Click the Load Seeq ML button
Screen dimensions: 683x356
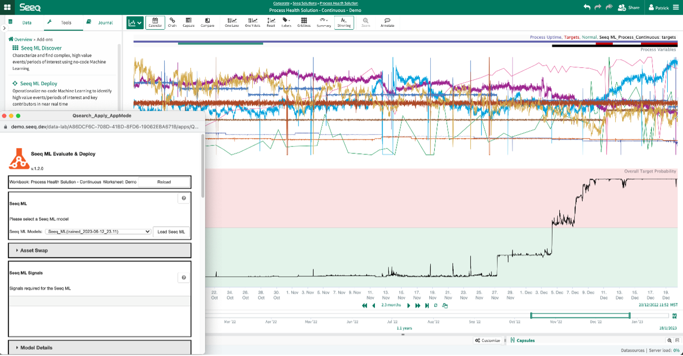pos(171,232)
